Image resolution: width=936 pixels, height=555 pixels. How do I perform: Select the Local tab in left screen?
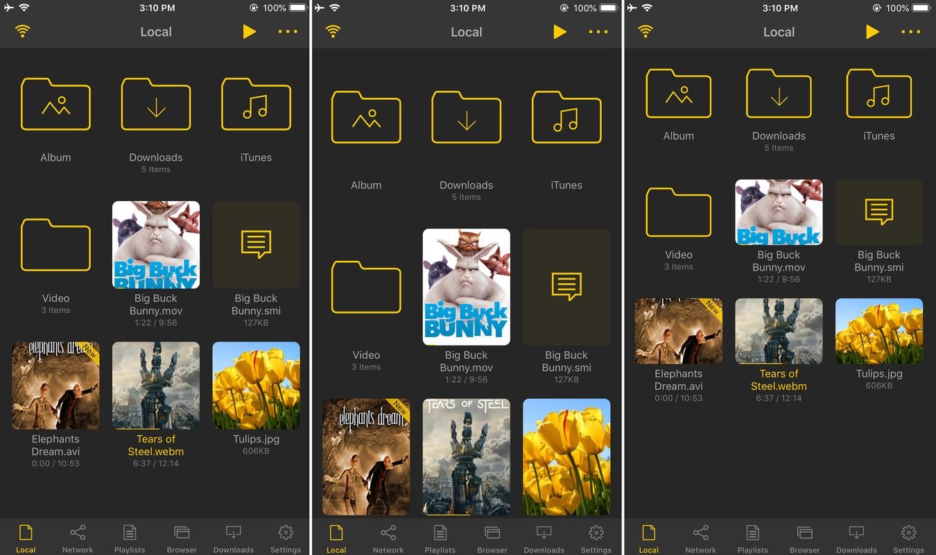(26, 538)
